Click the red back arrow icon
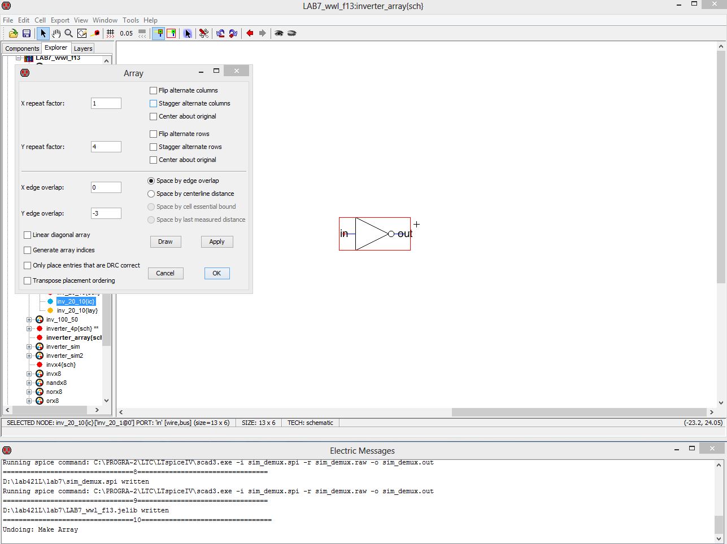This screenshot has width=727, height=544. (x=250, y=33)
